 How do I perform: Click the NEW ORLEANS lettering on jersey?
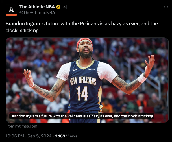(x=83, y=81)
